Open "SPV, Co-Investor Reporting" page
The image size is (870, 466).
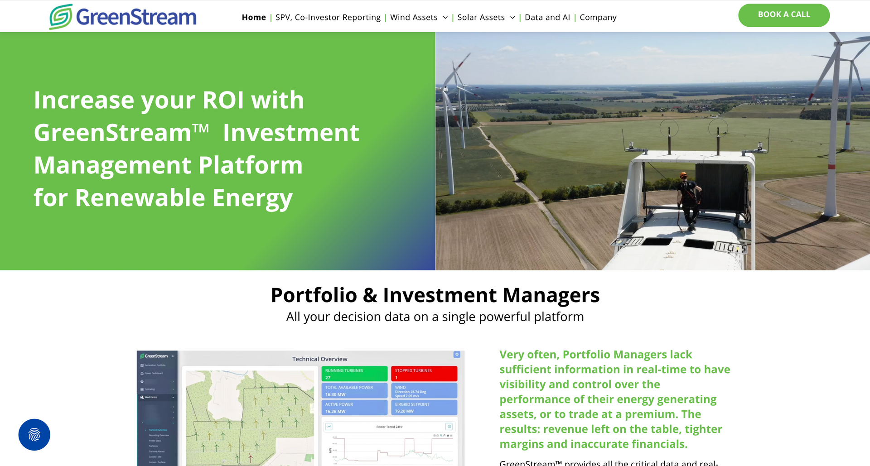328,17
